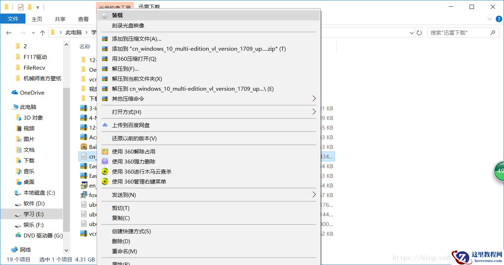Click the 其他压缩命令 archive icon
Image resolution: width=504 pixels, height=265 pixels.
point(105,99)
